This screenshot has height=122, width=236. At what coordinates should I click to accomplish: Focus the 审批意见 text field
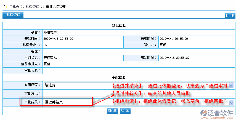pos(138,94)
